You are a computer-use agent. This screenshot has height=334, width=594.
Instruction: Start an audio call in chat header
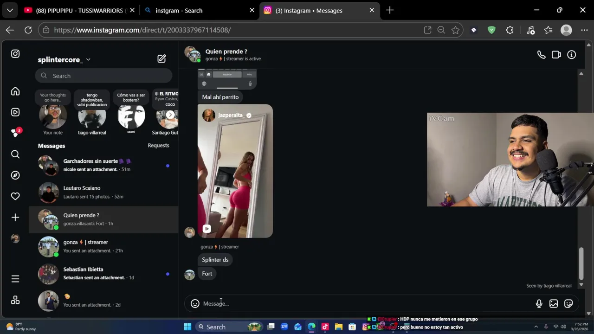click(541, 55)
